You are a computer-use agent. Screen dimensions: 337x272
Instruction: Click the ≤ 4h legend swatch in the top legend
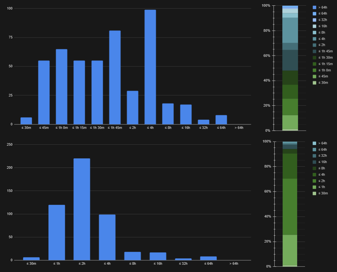click(315, 39)
